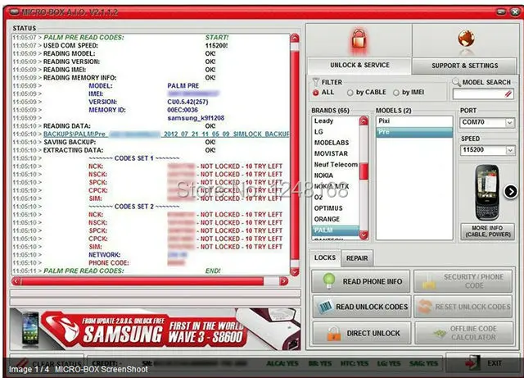Click the barcode icon on Read Unlock Codes
Image resolution: width=524 pixels, height=378 pixels.
click(324, 307)
